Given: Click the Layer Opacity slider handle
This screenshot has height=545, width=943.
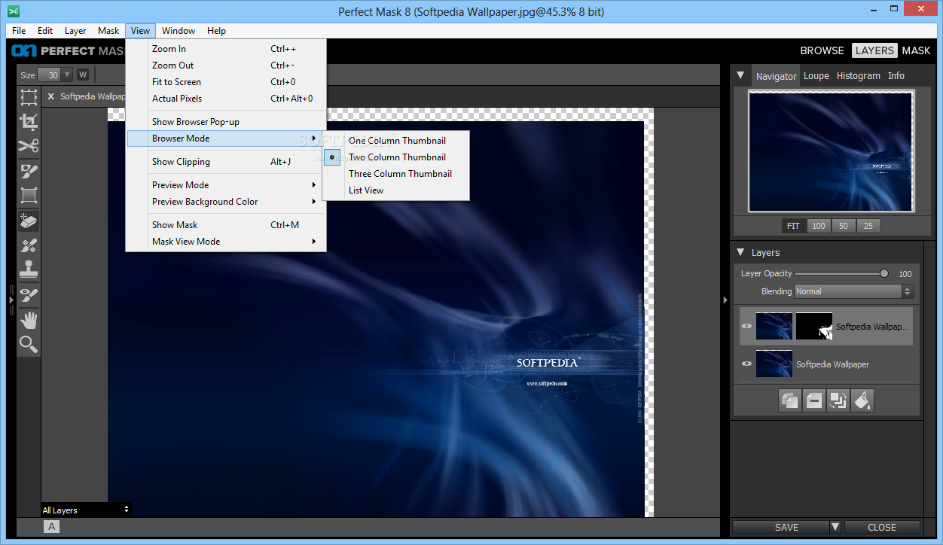Looking at the screenshot, I should (884, 273).
